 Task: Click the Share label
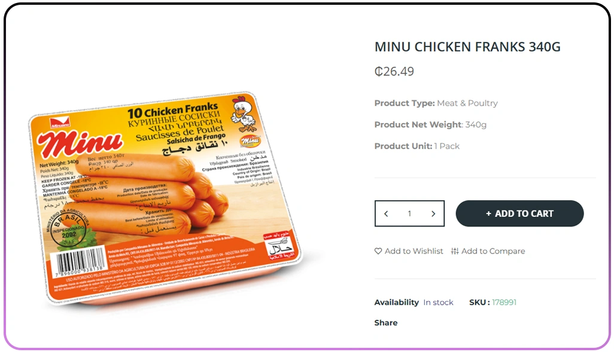[x=386, y=323]
